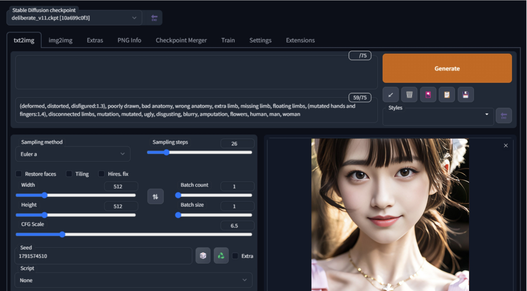Expand the Sampling method Euler a dropdown
Screen dimensions: 527x291
pos(73,154)
